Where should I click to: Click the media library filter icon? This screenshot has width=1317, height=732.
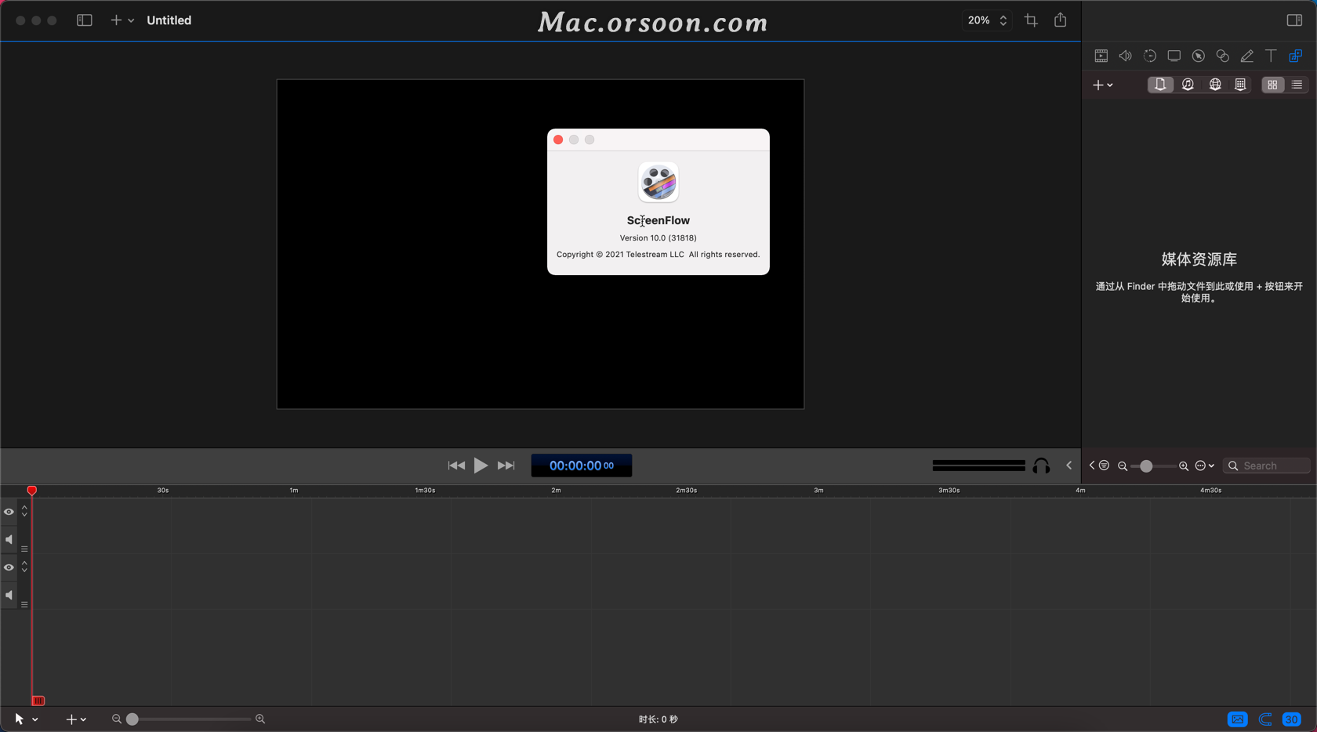coord(1105,466)
